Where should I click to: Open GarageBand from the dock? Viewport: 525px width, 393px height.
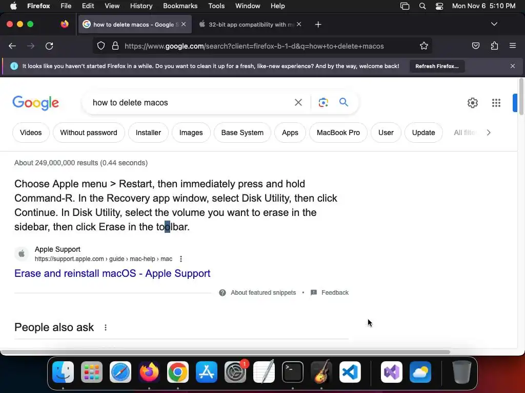321,372
